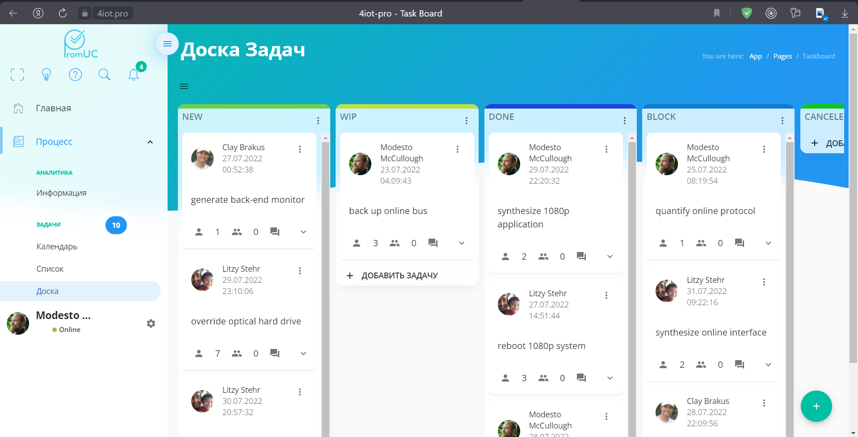Screen dimensions: 858x437
Task: Open the notifications bell icon
Action: (x=133, y=75)
